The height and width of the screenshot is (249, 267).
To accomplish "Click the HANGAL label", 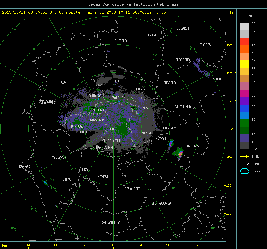I will (x=84, y=170).
